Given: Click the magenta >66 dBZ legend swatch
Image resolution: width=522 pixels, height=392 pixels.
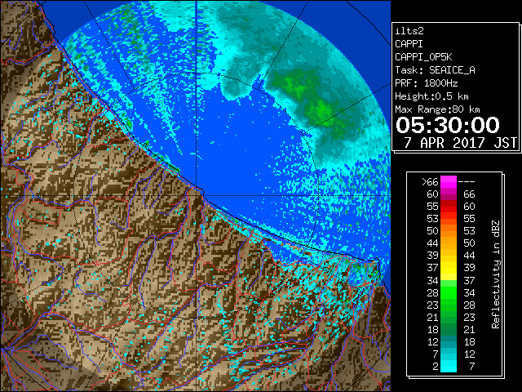Looking at the screenshot, I should (449, 181).
